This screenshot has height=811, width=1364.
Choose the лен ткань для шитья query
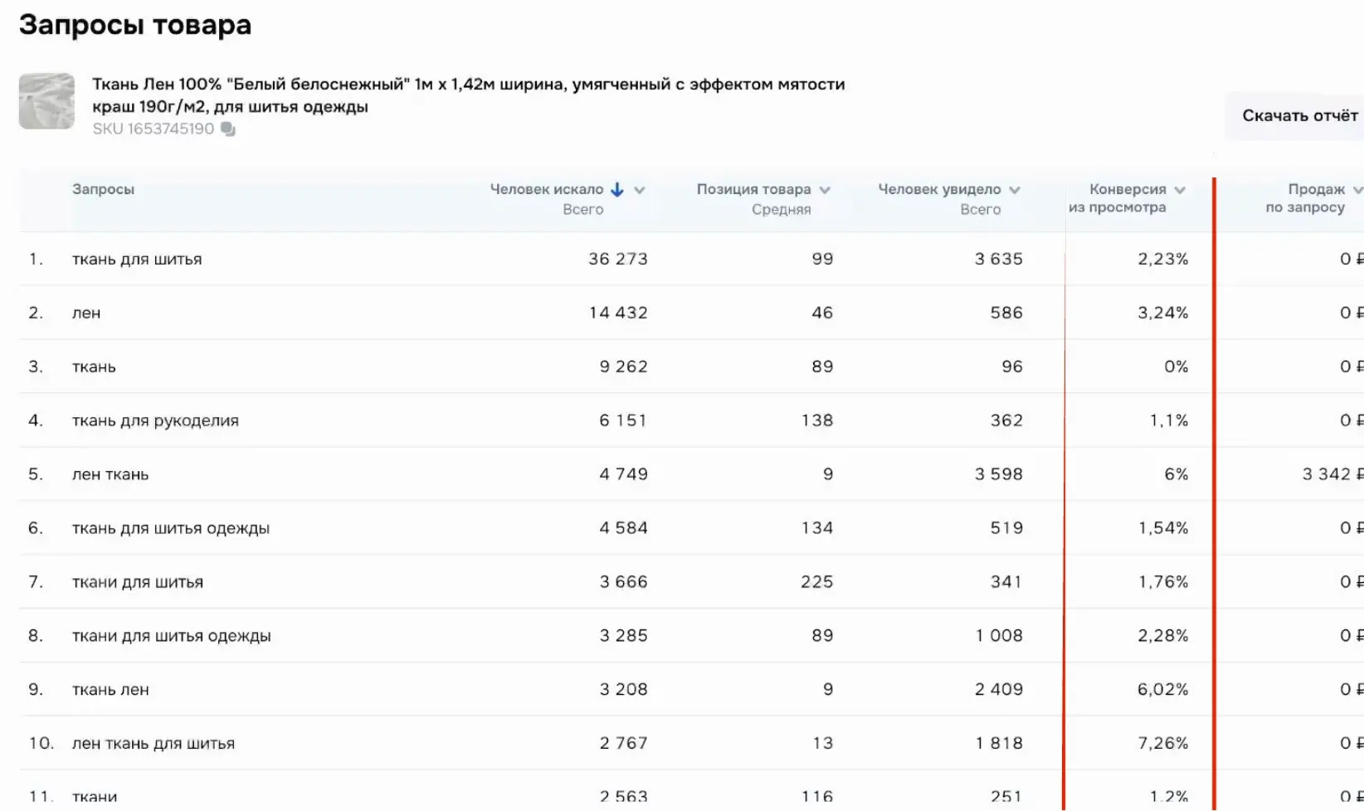[x=153, y=743]
